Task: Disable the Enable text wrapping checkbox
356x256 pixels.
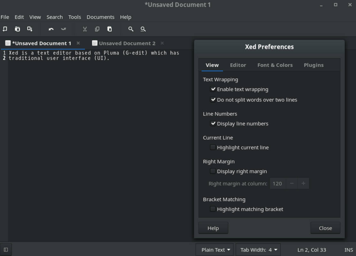Action: coord(213,89)
